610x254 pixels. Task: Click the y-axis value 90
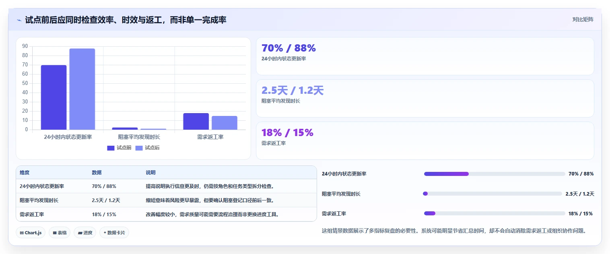coord(25,46)
